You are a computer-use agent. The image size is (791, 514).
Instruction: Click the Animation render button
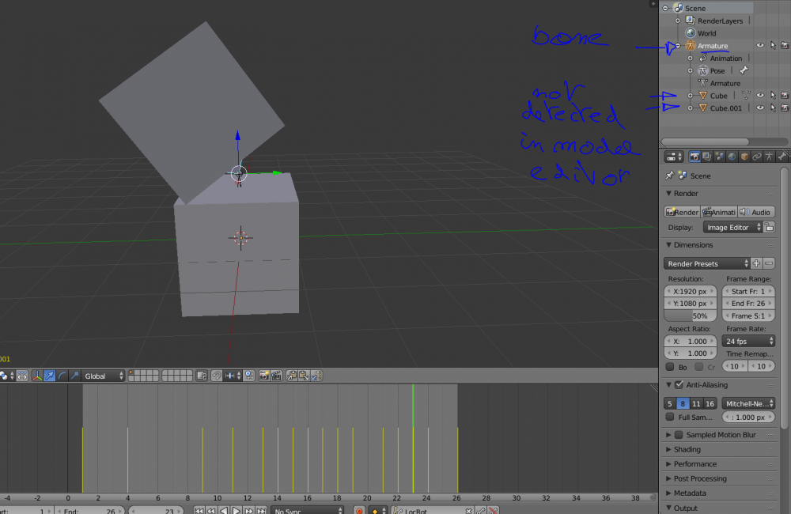[x=718, y=211]
